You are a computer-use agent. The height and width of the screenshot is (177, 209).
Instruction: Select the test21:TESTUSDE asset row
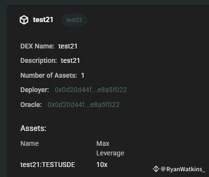click(x=64, y=165)
